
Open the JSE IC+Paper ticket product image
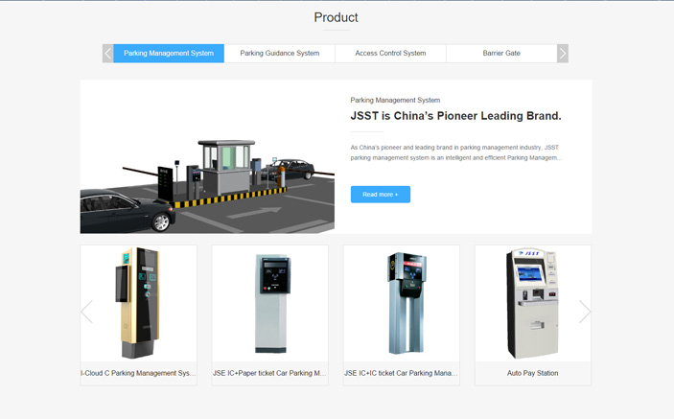(270, 303)
